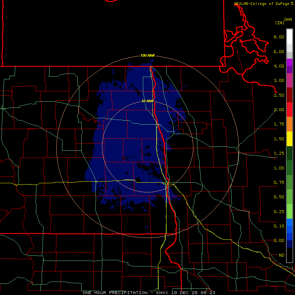295x295 pixels.
Task: Click the 1.75 legend value
Action: coord(279,124)
